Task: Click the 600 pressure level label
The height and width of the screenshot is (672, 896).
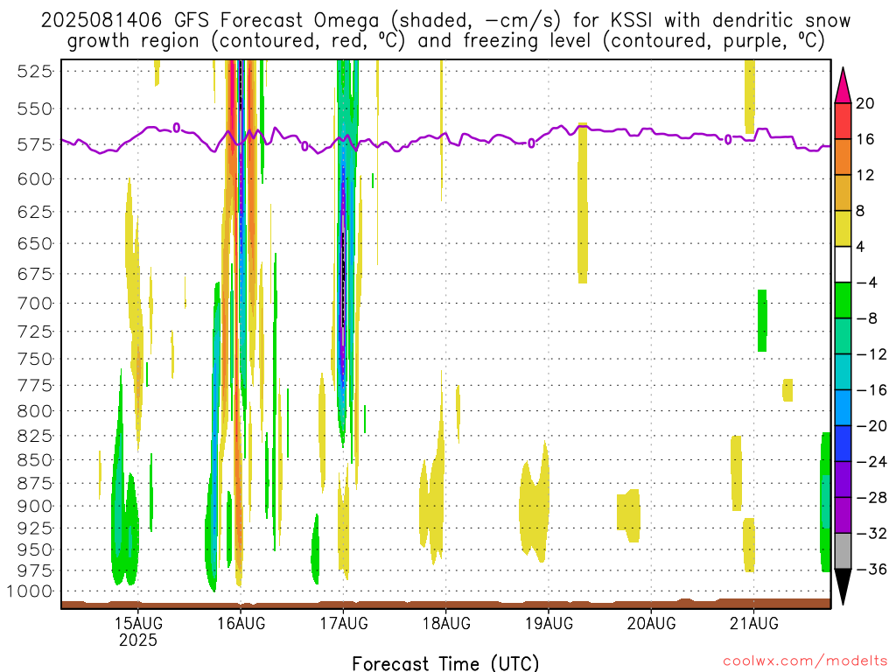Action: (x=34, y=179)
